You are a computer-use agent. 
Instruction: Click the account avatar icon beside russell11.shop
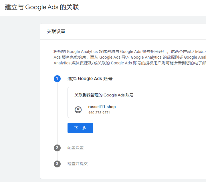[x=78, y=110]
